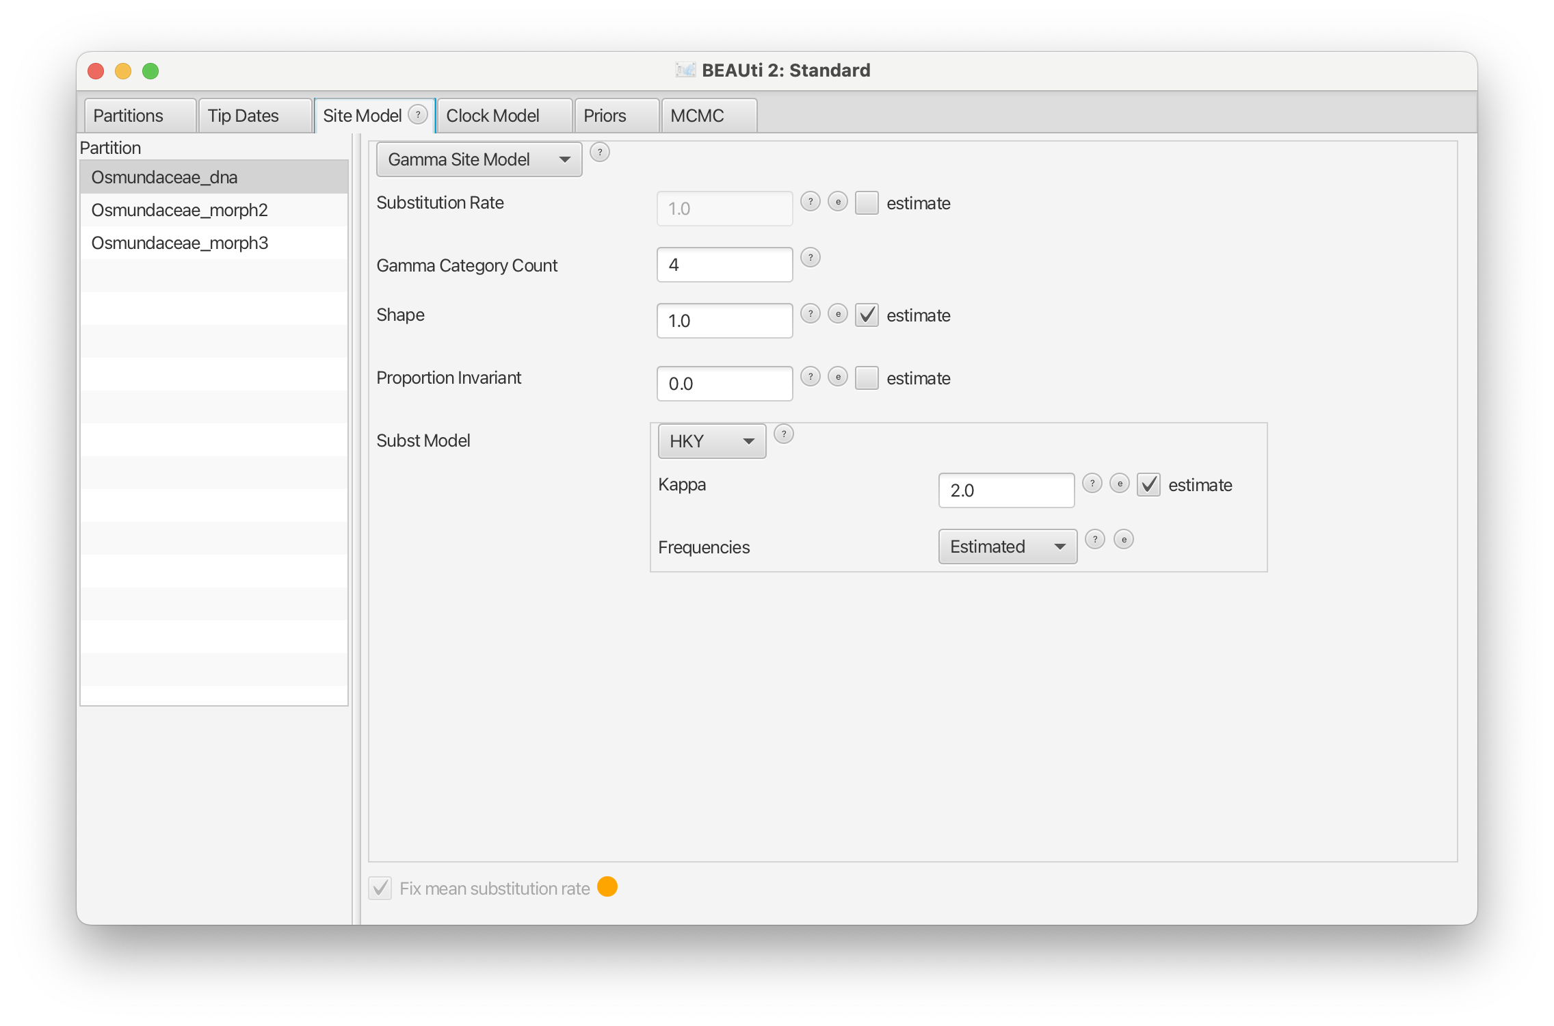Click the Substitution Rate input field

(x=725, y=209)
